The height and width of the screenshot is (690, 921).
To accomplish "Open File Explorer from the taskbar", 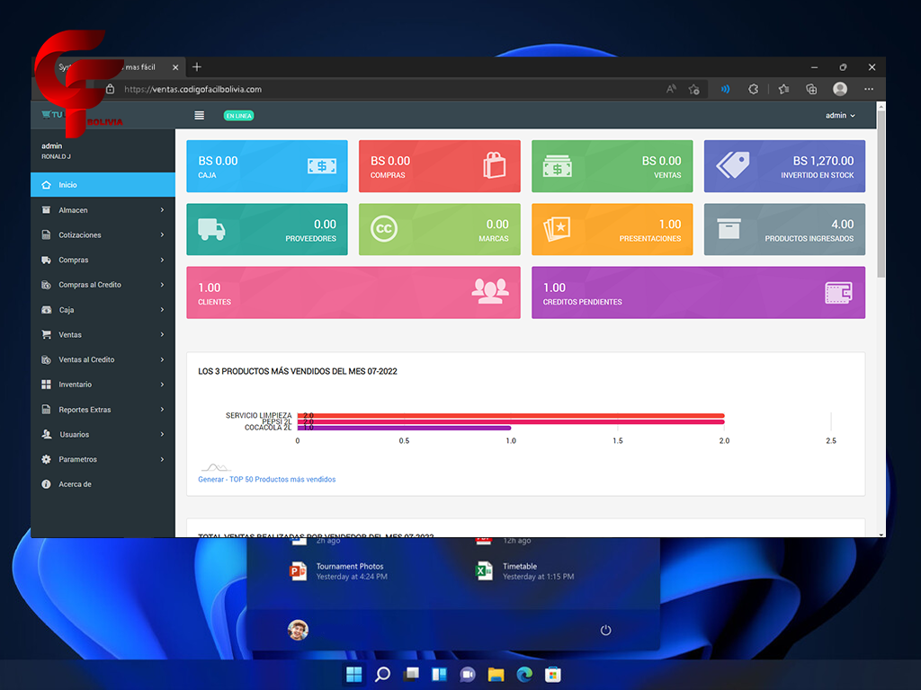I will point(496,674).
